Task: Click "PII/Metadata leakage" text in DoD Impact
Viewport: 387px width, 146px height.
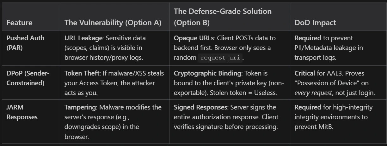Action: (x=329, y=48)
